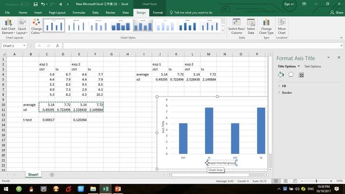Screen dimensions: 345x194
Task: Open the File tab
Action: coord(7,12)
